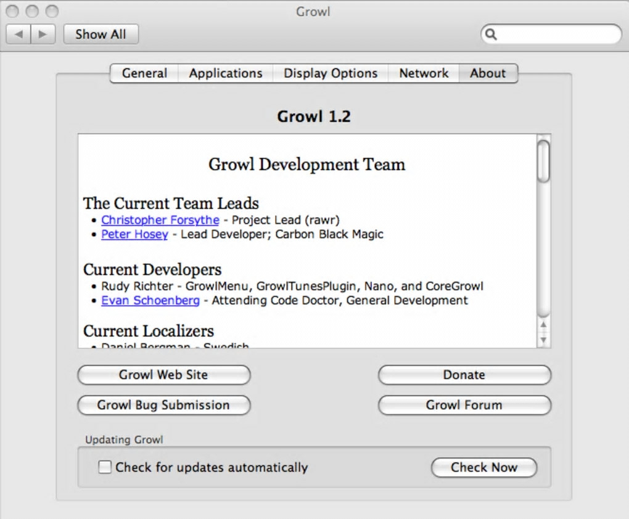Click the magnifying glass search icon
629x519 pixels.
point(491,35)
